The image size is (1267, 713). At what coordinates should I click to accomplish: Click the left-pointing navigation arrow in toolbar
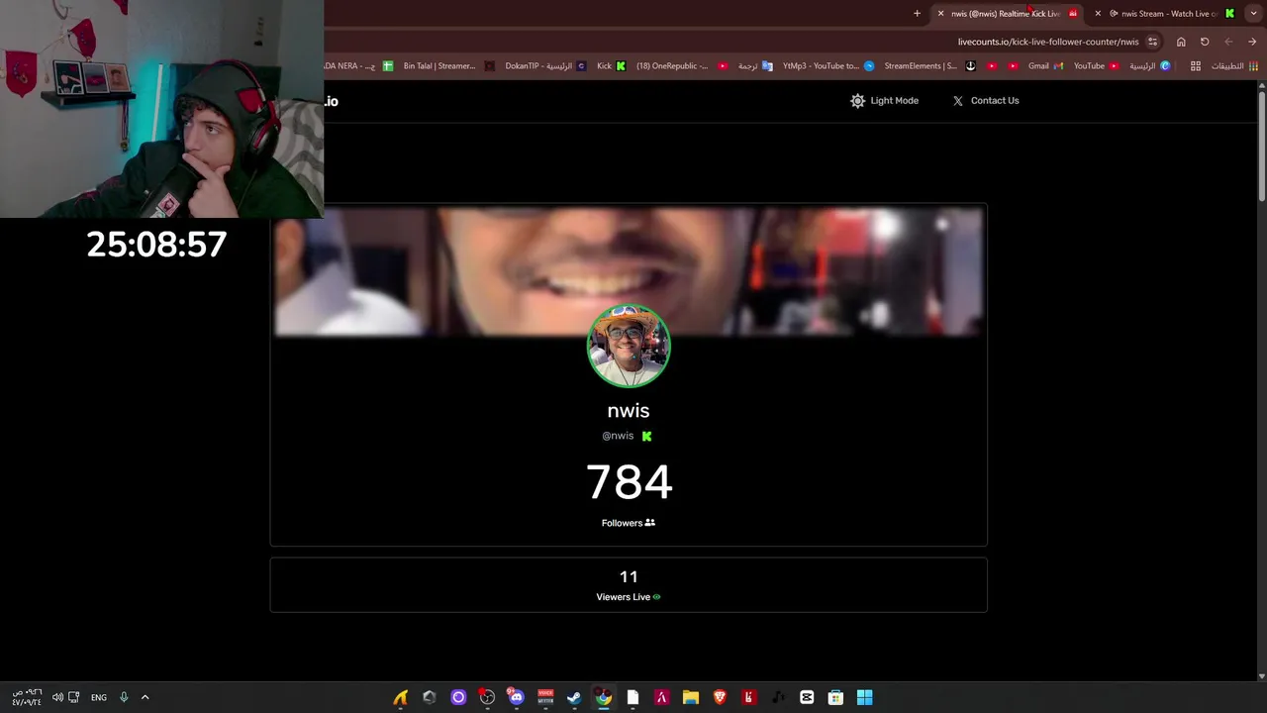click(x=1228, y=42)
